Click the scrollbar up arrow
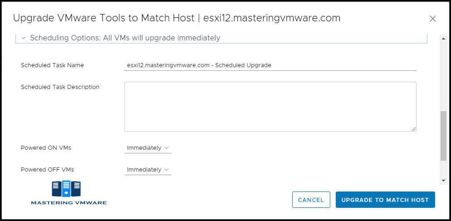This screenshot has width=451, height=221. [x=444, y=38]
